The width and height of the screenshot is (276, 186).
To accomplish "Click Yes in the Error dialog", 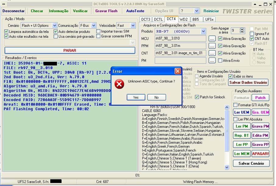I will [136, 97].
